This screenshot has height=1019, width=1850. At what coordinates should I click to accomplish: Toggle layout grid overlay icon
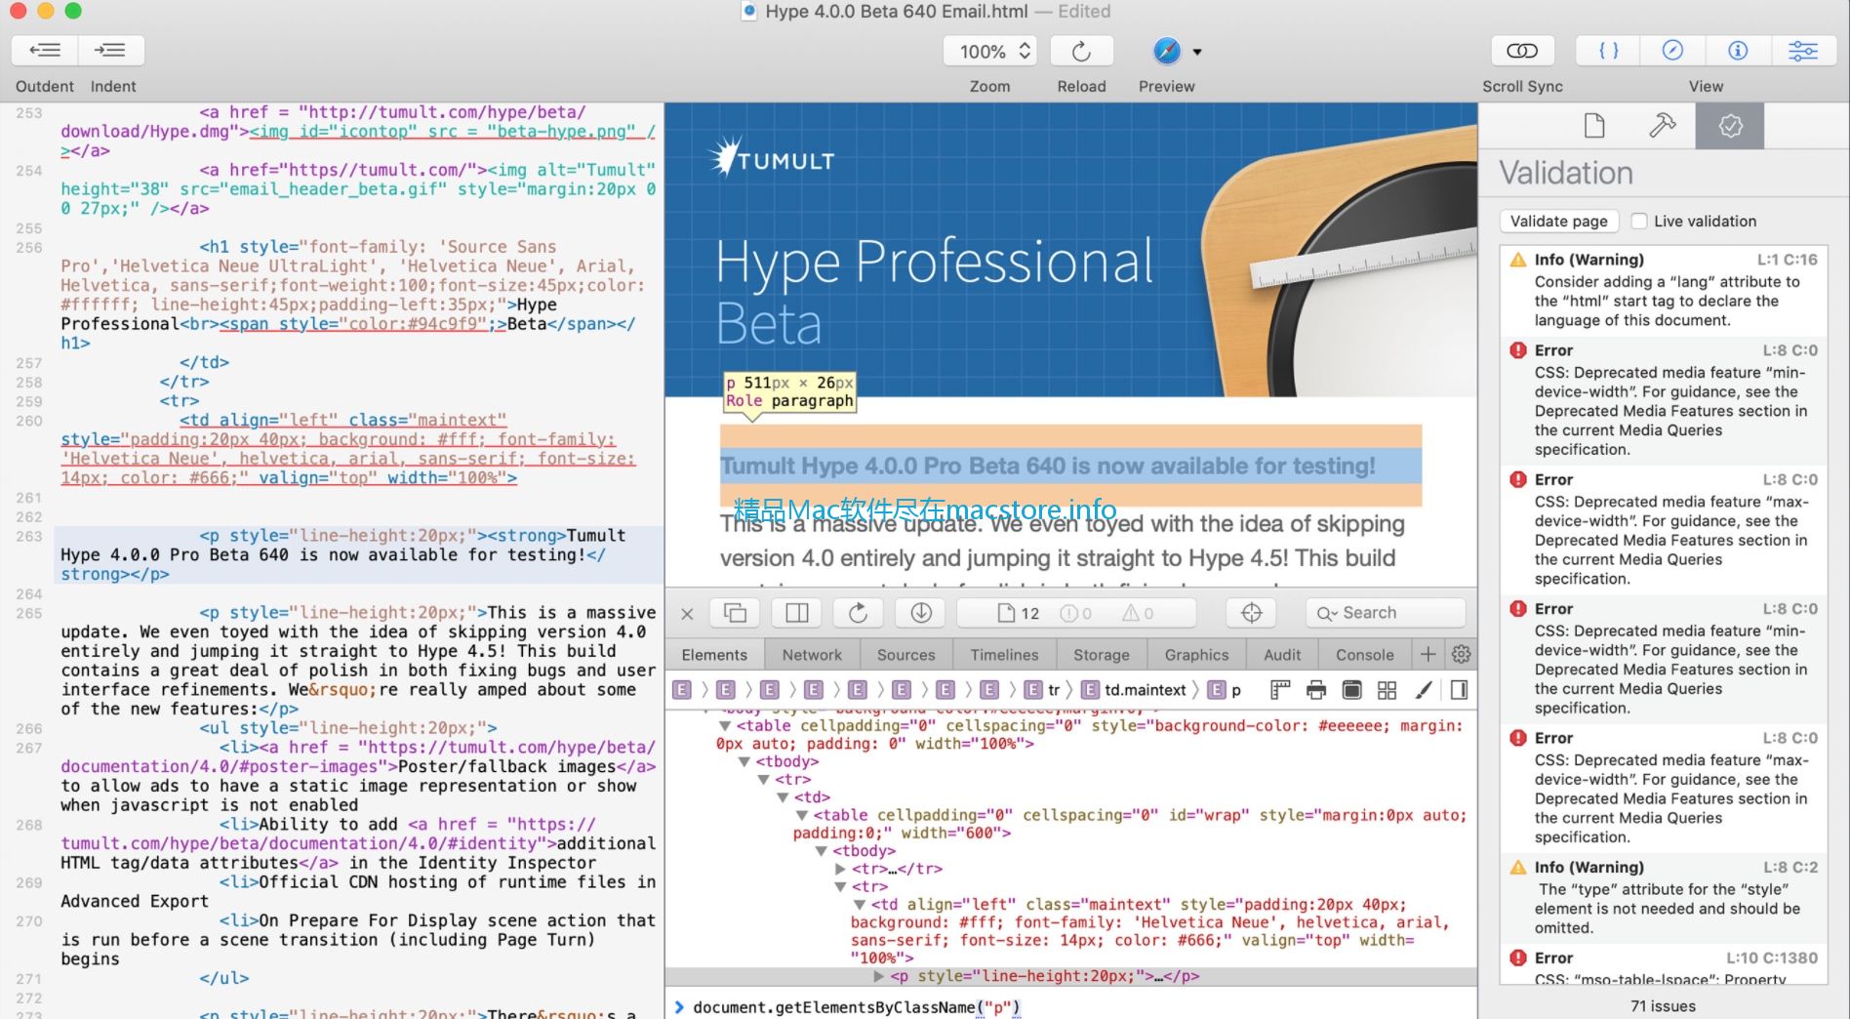1387,690
